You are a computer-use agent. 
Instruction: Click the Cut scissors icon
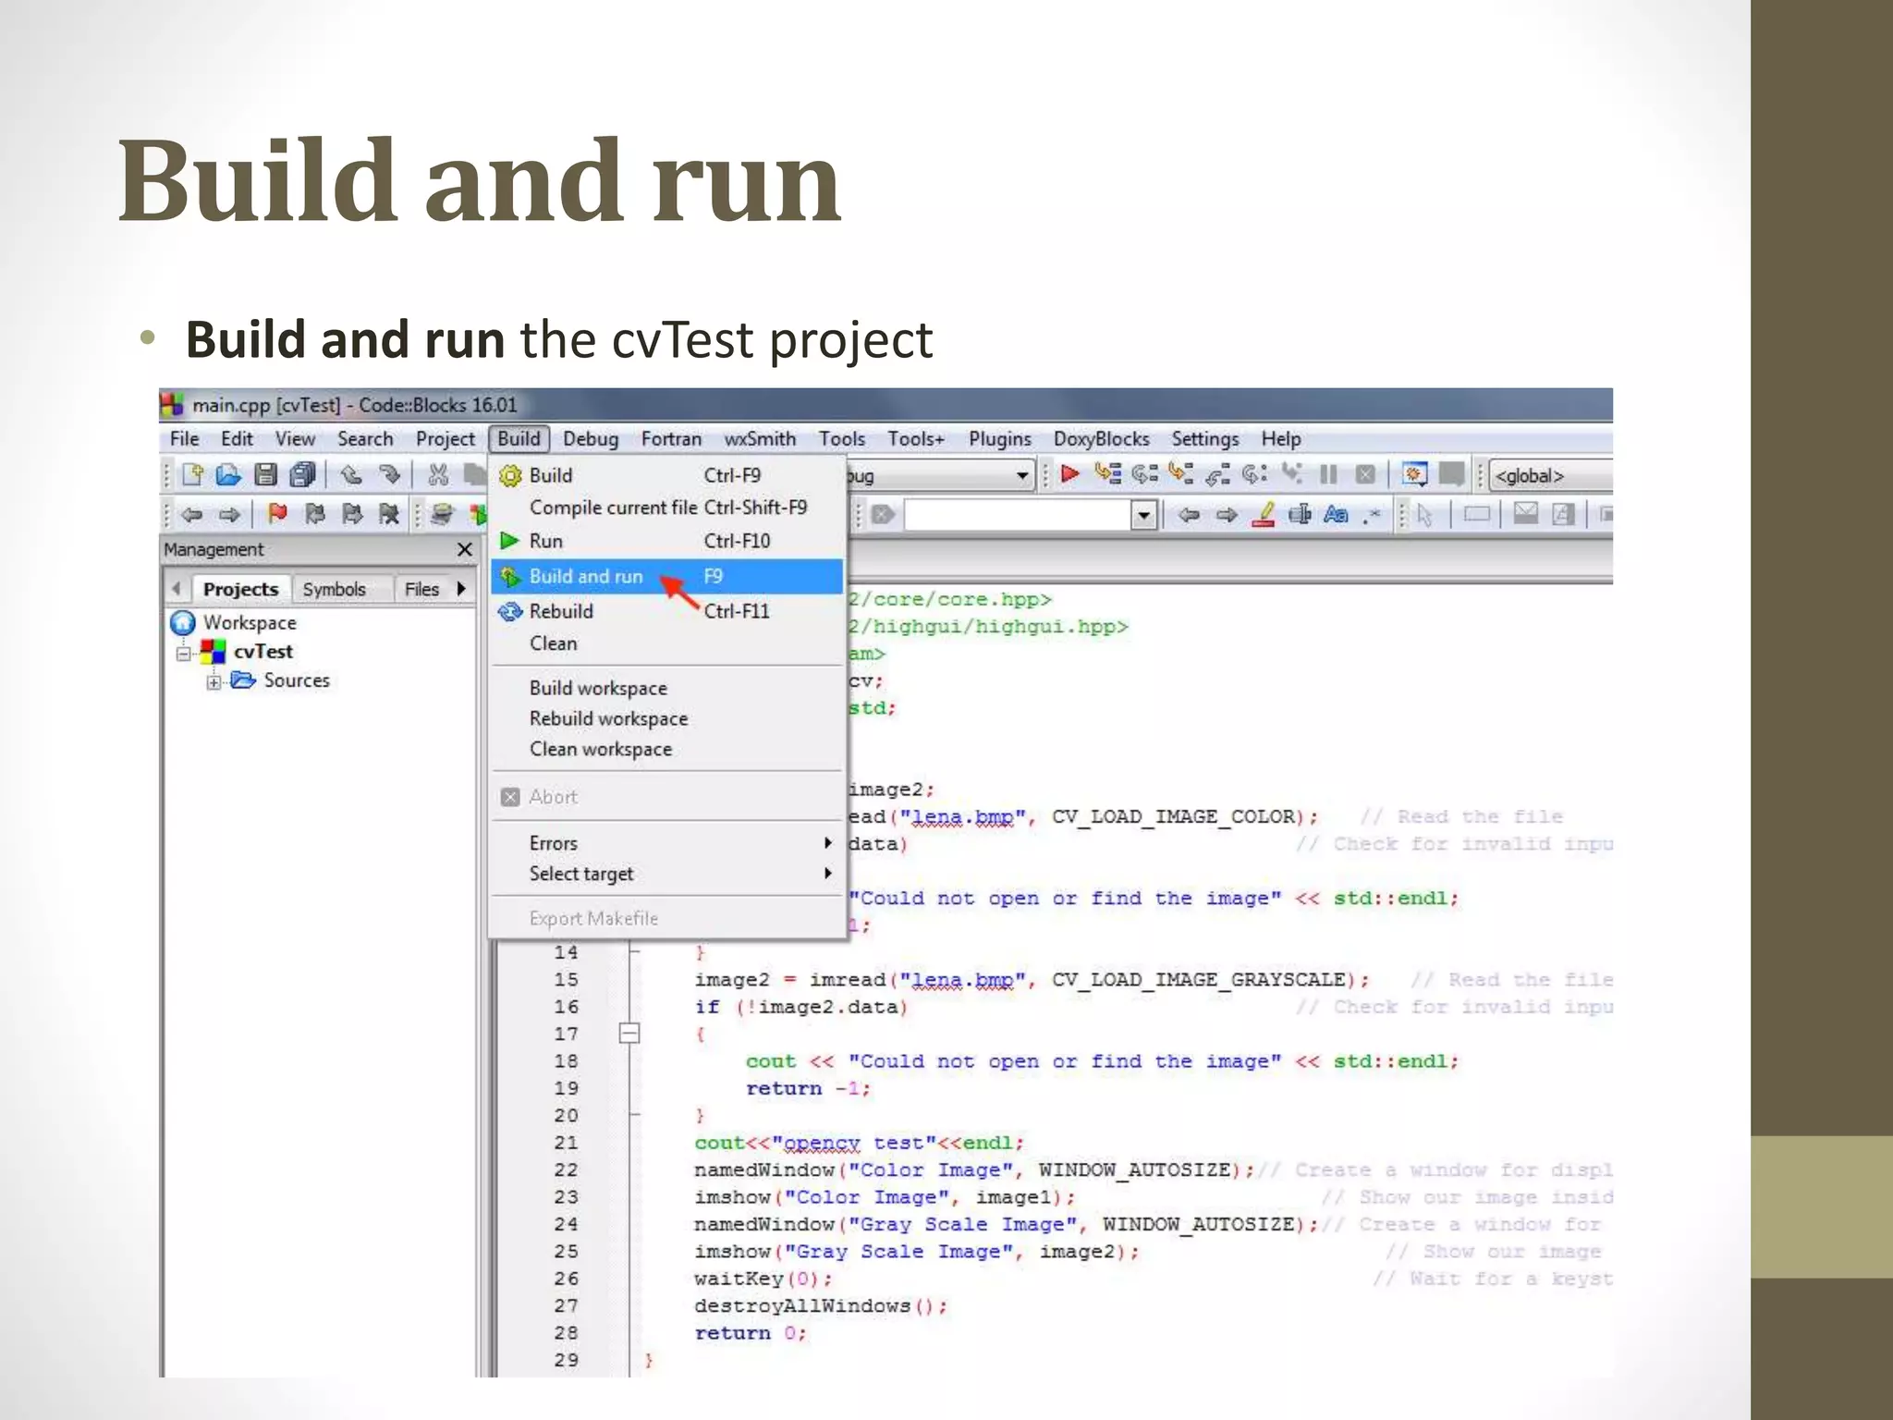pos(438,475)
